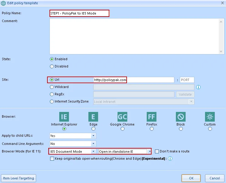Open the IE5 Document Mode dropdown
226x183 pixels.
(x=93, y=151)
